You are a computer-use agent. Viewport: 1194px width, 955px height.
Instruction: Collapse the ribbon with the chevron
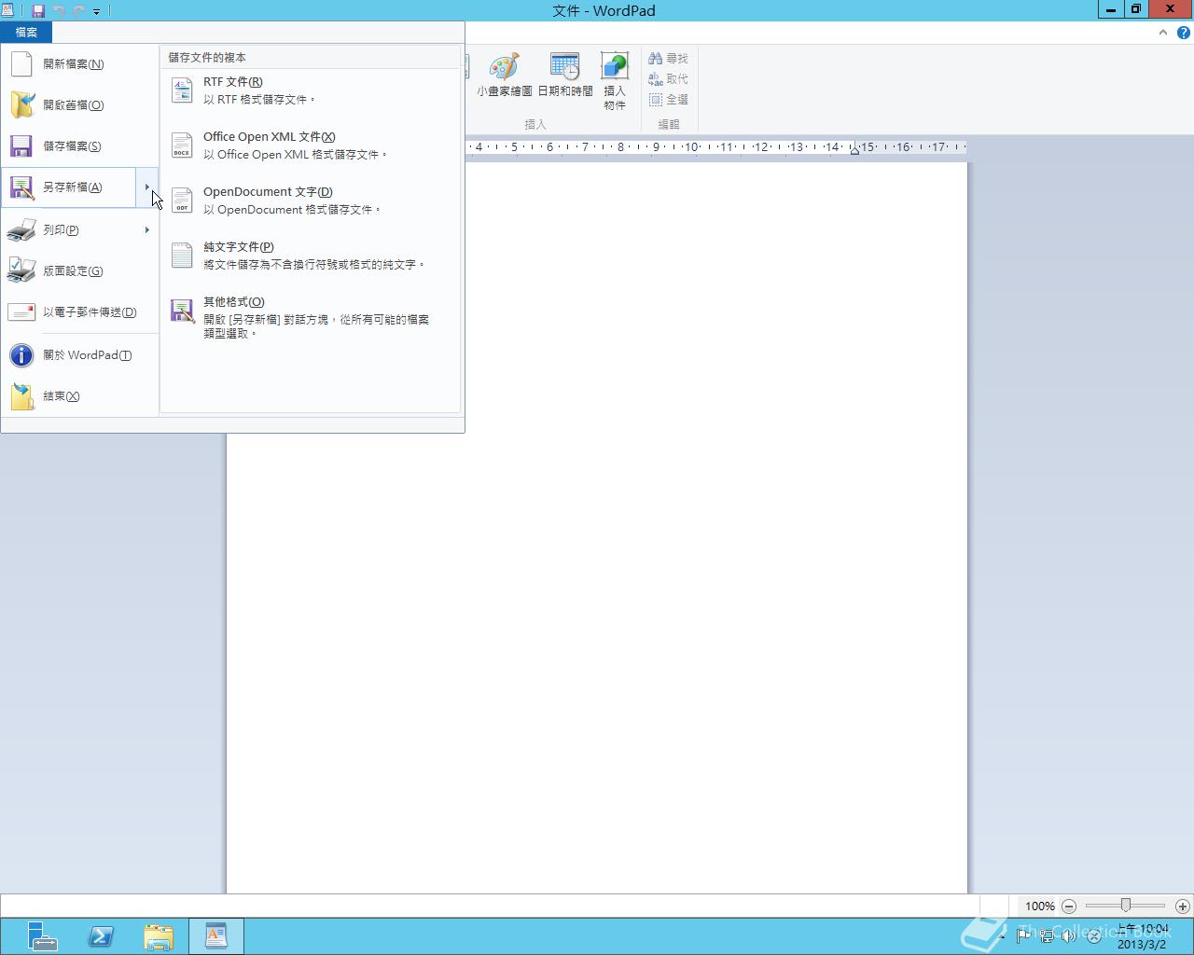click(x=1162, y=32)
